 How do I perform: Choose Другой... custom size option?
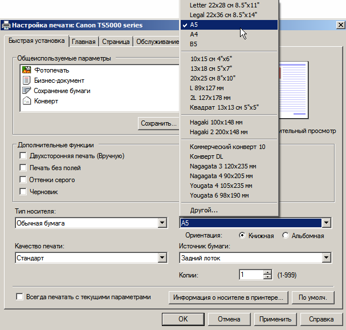[x=229, y=210]
